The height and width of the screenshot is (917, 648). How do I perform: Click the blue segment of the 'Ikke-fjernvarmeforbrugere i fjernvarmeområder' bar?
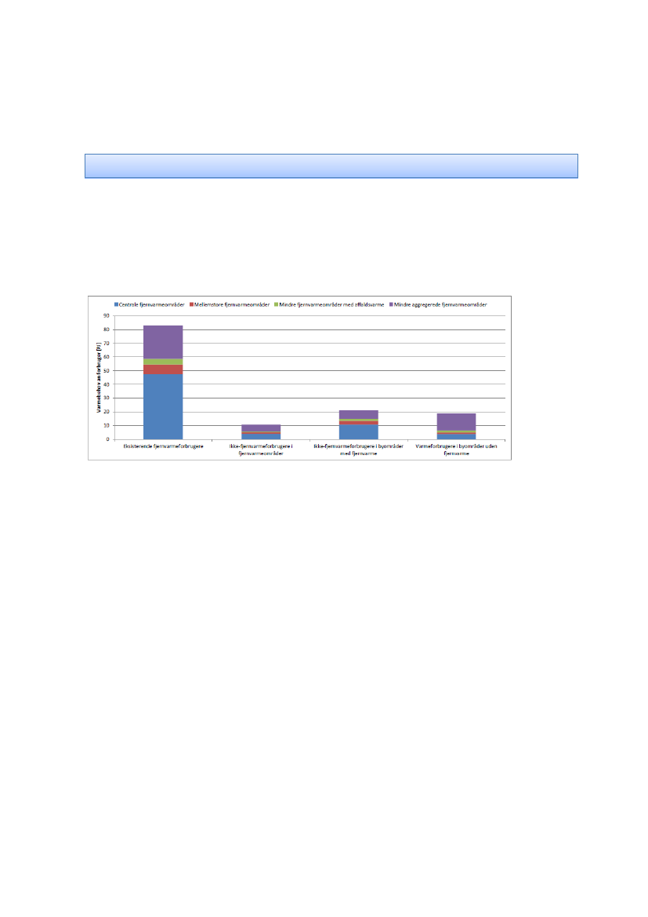(x=261, y=436)
